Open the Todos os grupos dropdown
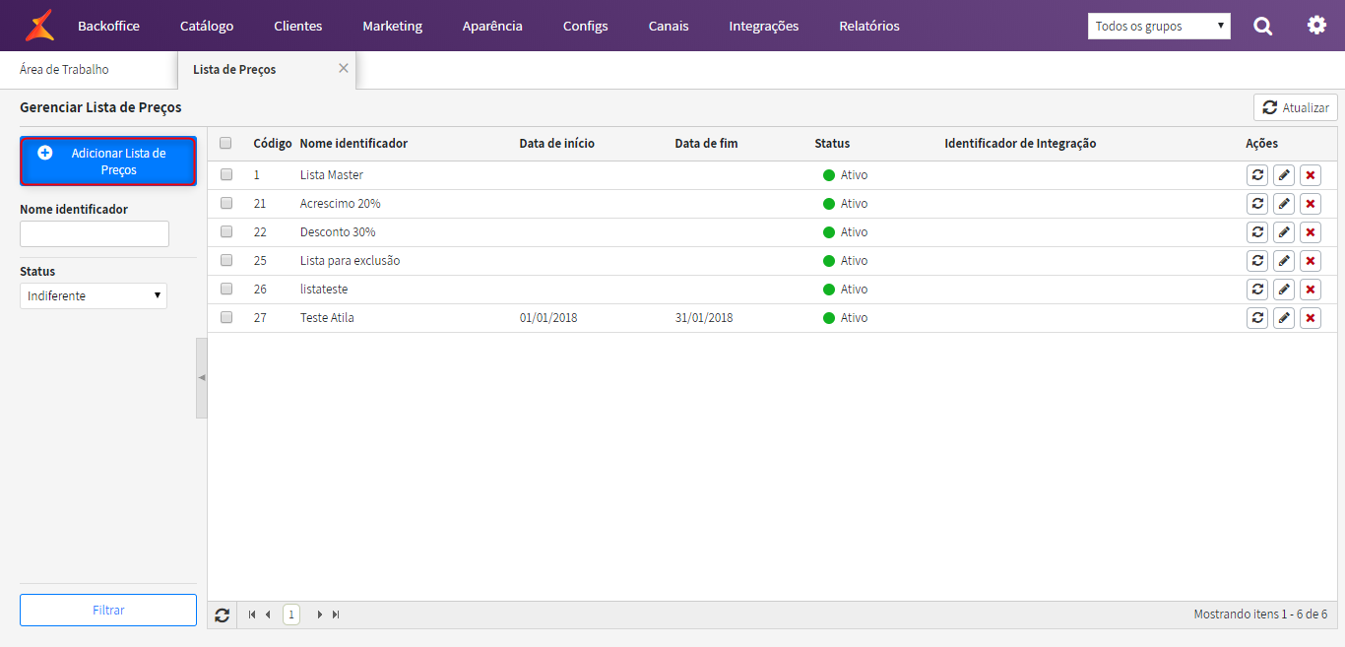The height and width of the screenshot is (647, 1345). point(1159,26)
